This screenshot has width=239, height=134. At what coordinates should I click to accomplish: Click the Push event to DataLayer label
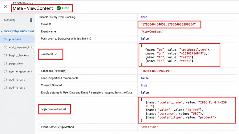click(66, 39)
